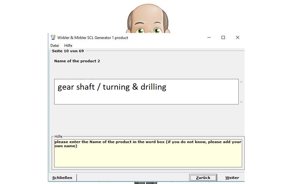Minimize the SCL Generator window
The height and width of the screenshot is (184, 302).
click(x=209, y=37)
